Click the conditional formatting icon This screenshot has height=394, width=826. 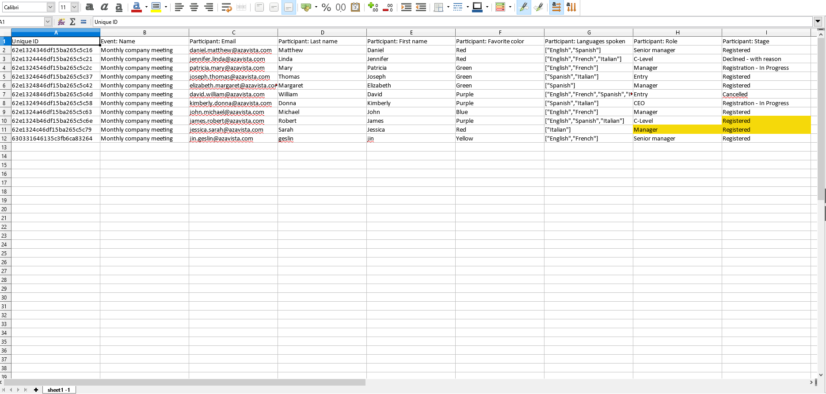point(500,7)
